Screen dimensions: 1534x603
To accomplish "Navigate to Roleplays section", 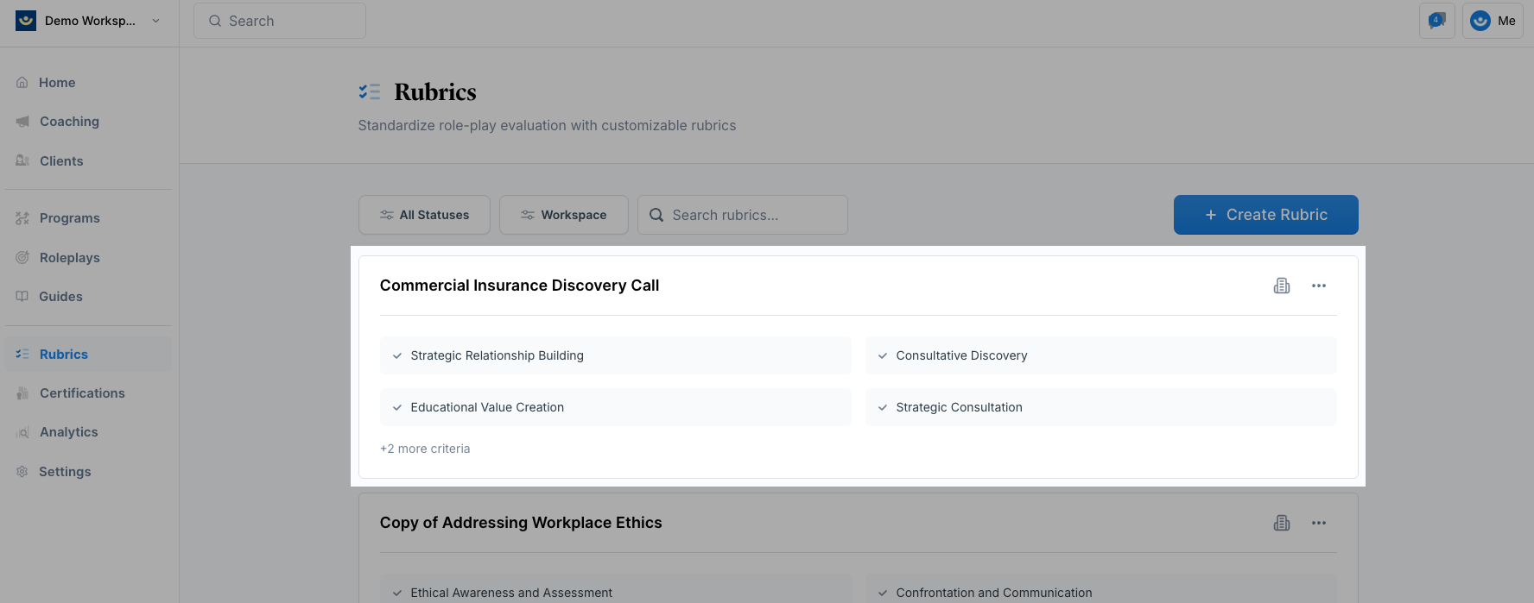I will pyautogui.click(x=69, y=258).
